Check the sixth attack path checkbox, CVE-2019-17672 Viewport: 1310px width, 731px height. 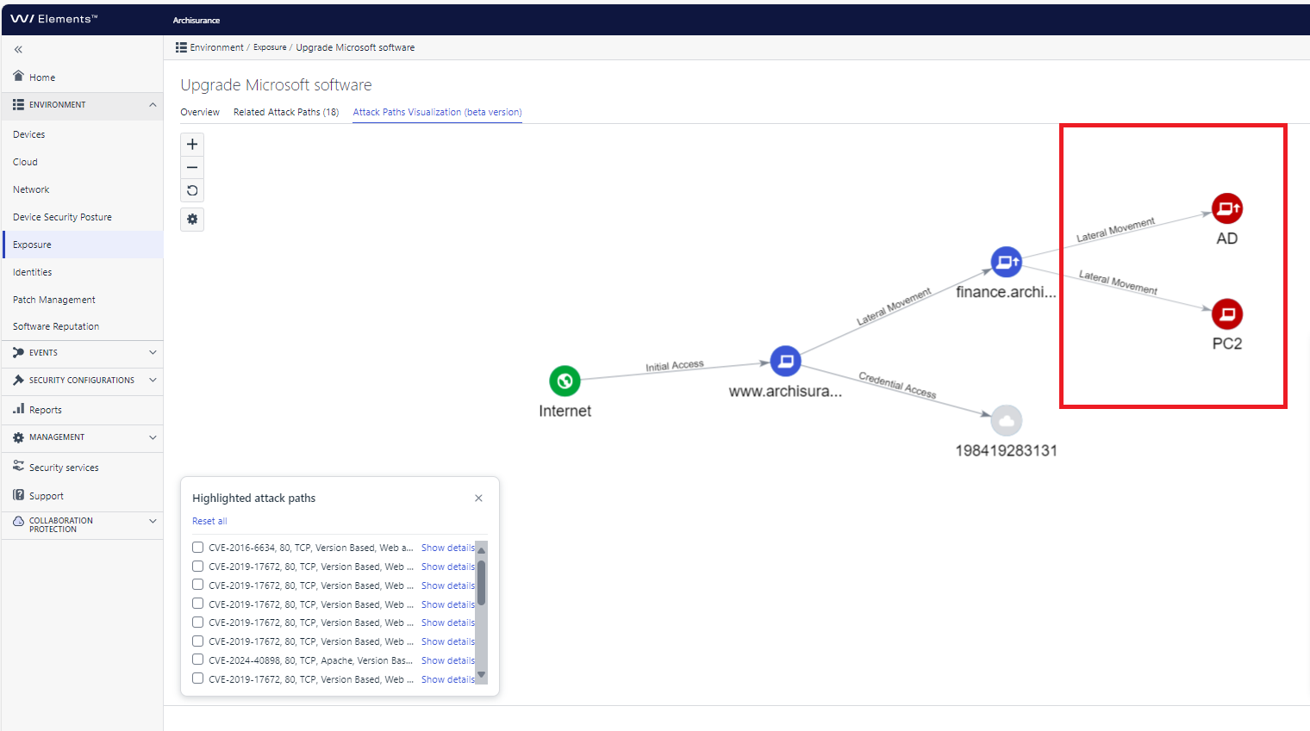[x=197, y=641]
